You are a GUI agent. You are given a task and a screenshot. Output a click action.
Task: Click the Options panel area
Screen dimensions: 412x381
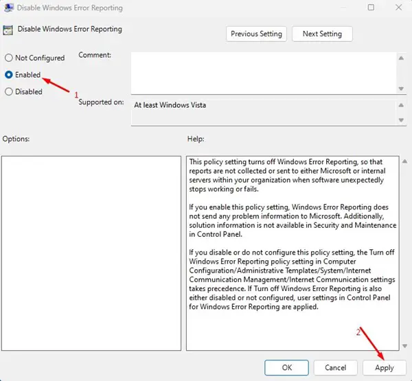[91, 253]
